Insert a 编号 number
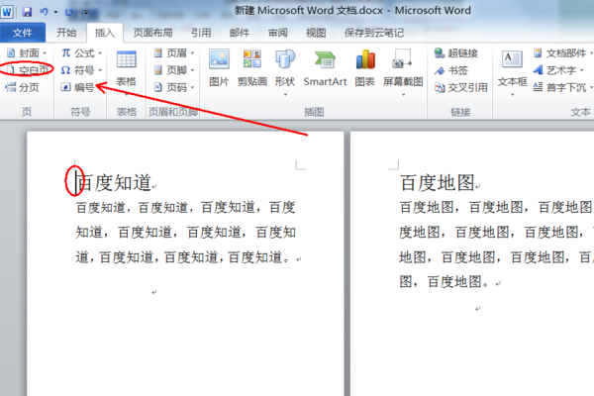The width and height of the screenshot is (594, 396). [x=77, y=87]
